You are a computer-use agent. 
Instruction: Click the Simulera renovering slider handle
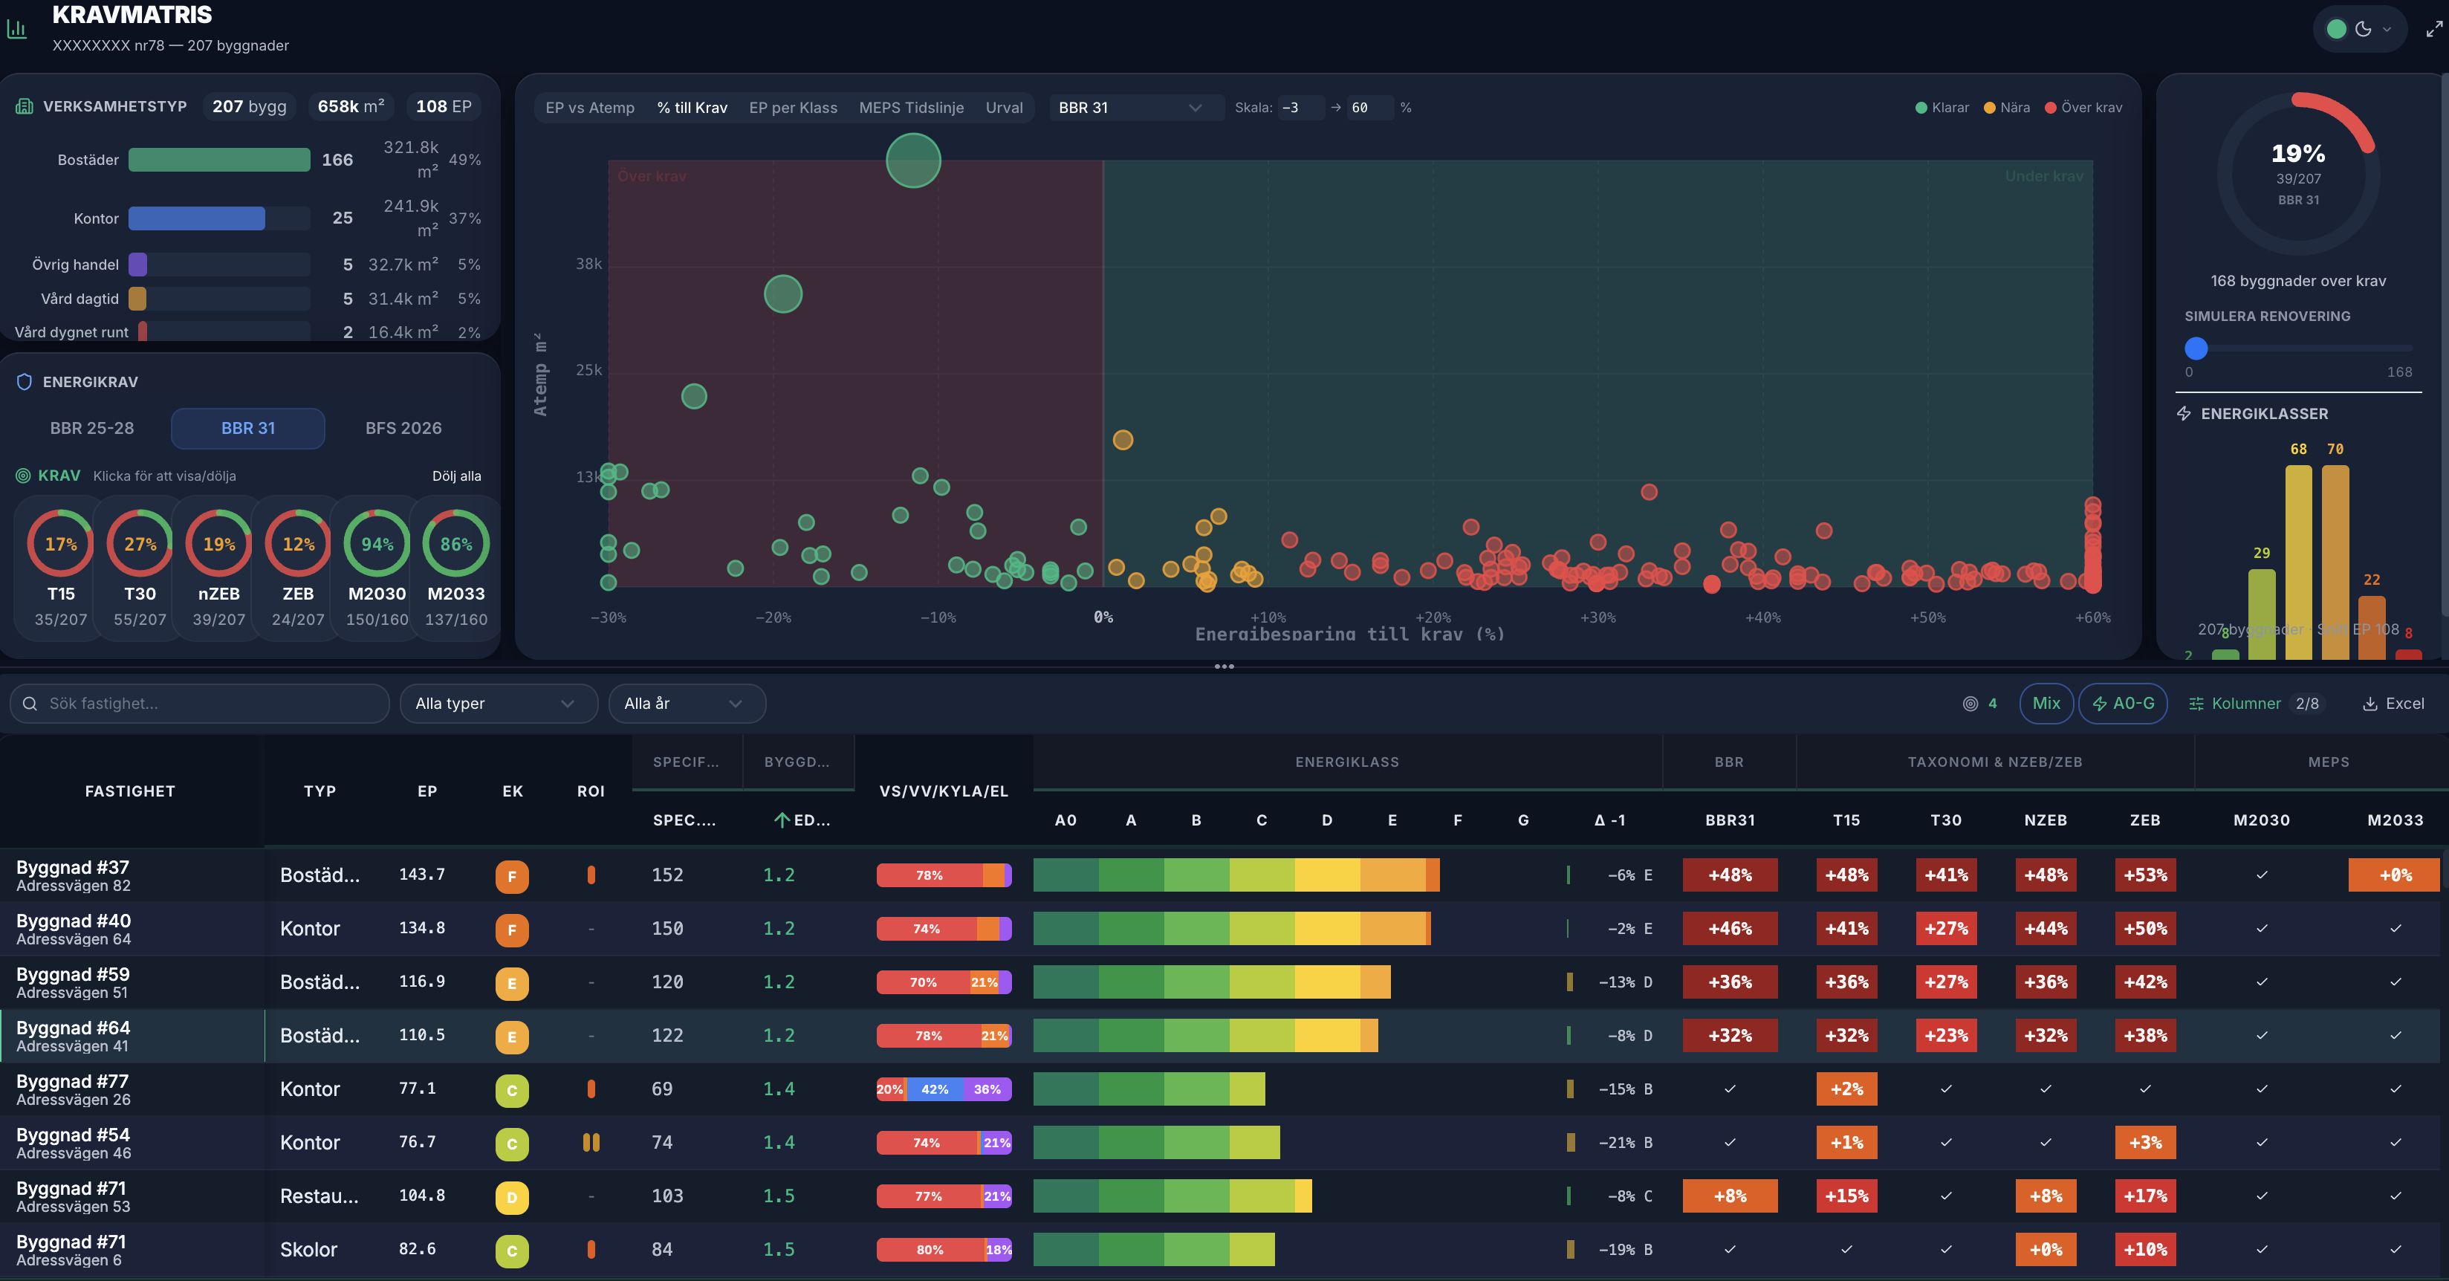pyautogui.click(x=2196, y=348)
